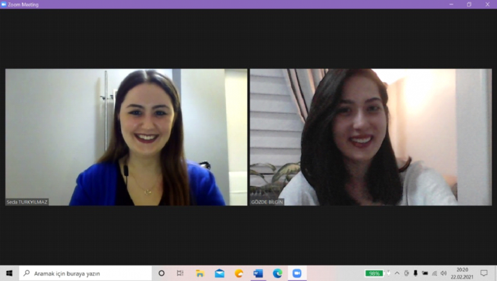The width and height of the screenshot is (497, 281).
Task: Select Seda TURKYILMAZ's video tile
Action: tap(126, 137)
